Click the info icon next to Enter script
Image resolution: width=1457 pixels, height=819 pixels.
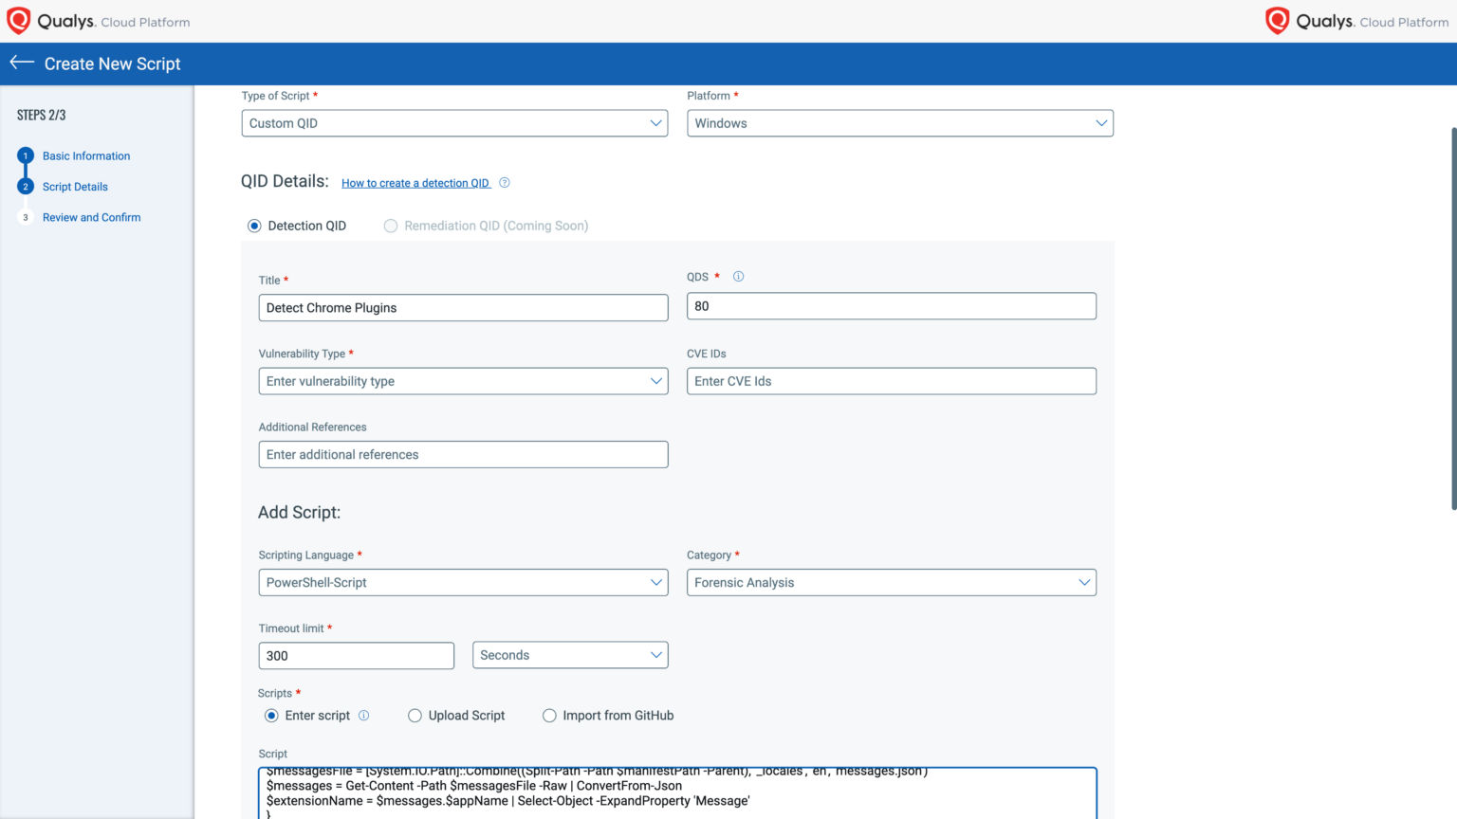[x=365, y=715]
